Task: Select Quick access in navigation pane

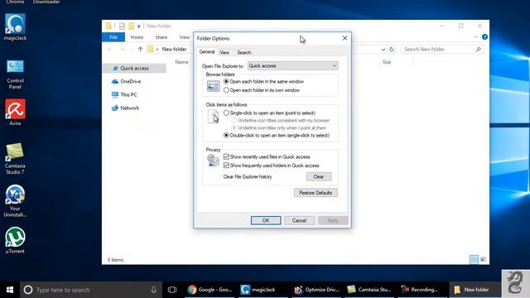Action: pos(134,68)
